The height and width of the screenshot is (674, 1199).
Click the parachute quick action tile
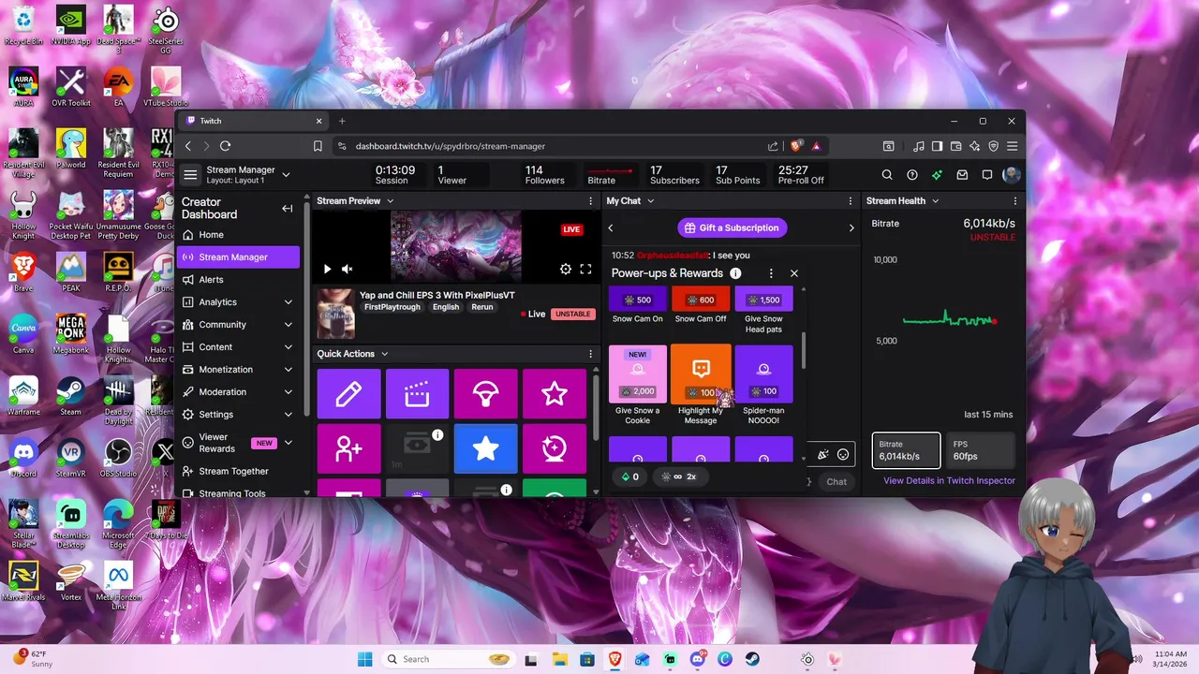pyautogui.click(x=485, y=394)
